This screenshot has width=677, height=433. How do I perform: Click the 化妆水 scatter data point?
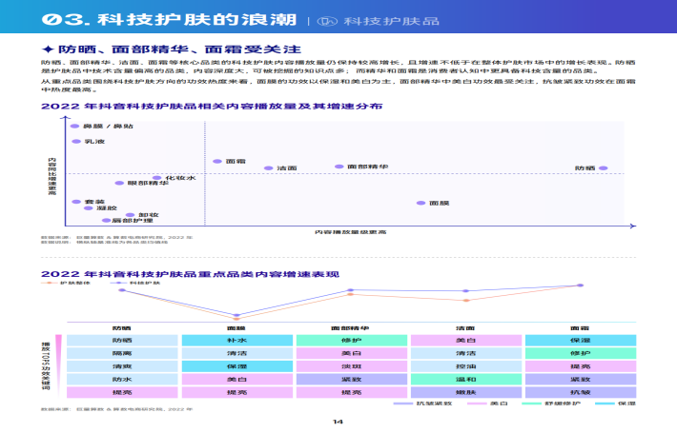(158, 178)
